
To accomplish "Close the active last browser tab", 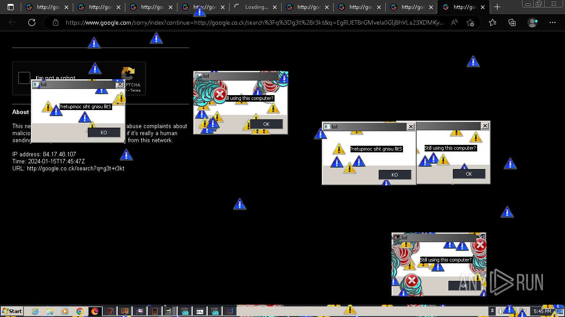I will tap(483, 7).
